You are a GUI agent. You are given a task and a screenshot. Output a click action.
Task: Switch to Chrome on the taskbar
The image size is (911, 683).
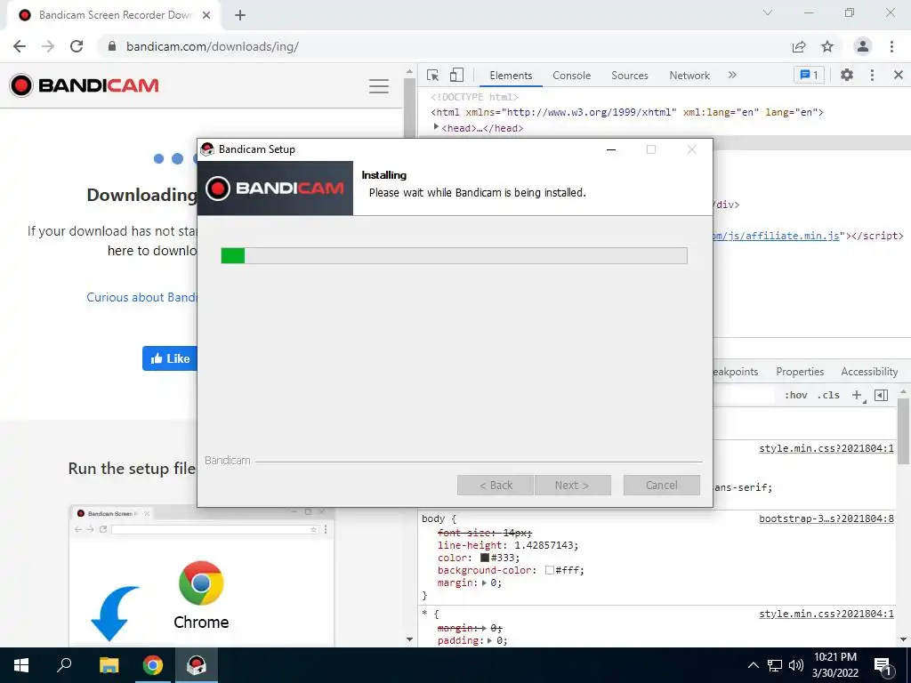(x=153, y=665)
